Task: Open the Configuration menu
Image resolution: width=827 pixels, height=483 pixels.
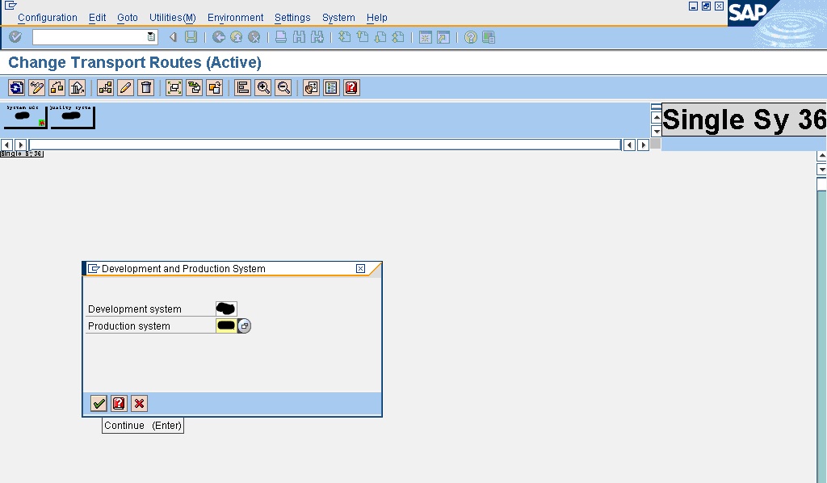Action: [x=48, y=18]
